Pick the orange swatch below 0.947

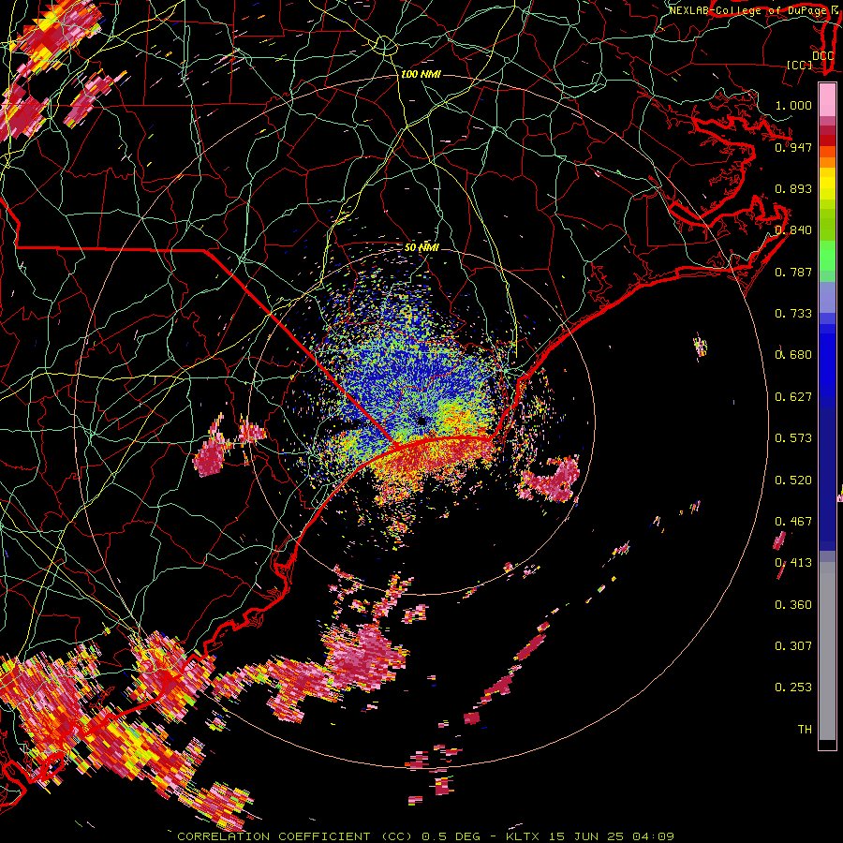click(x=827, y=162)
